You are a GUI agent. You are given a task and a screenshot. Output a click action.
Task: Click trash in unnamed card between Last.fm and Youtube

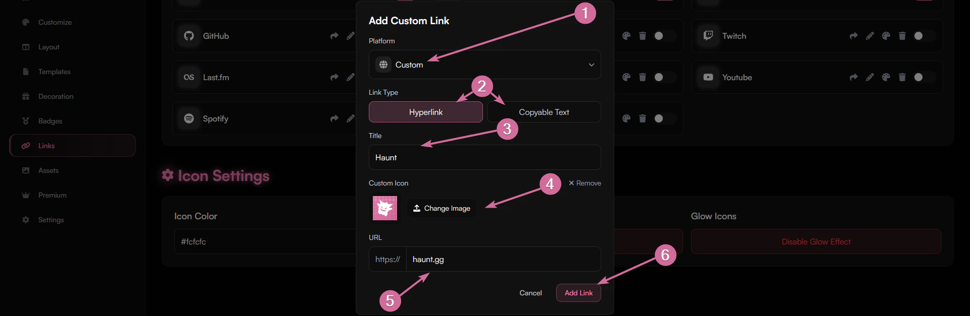(x=643, y=77)
